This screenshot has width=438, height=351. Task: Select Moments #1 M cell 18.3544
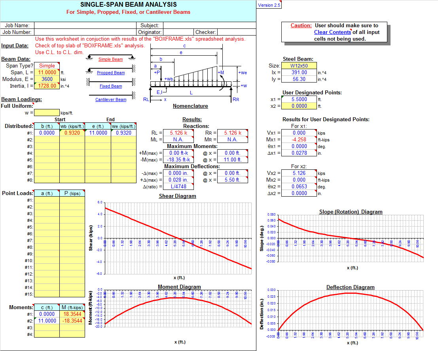[x=72, y=314]
